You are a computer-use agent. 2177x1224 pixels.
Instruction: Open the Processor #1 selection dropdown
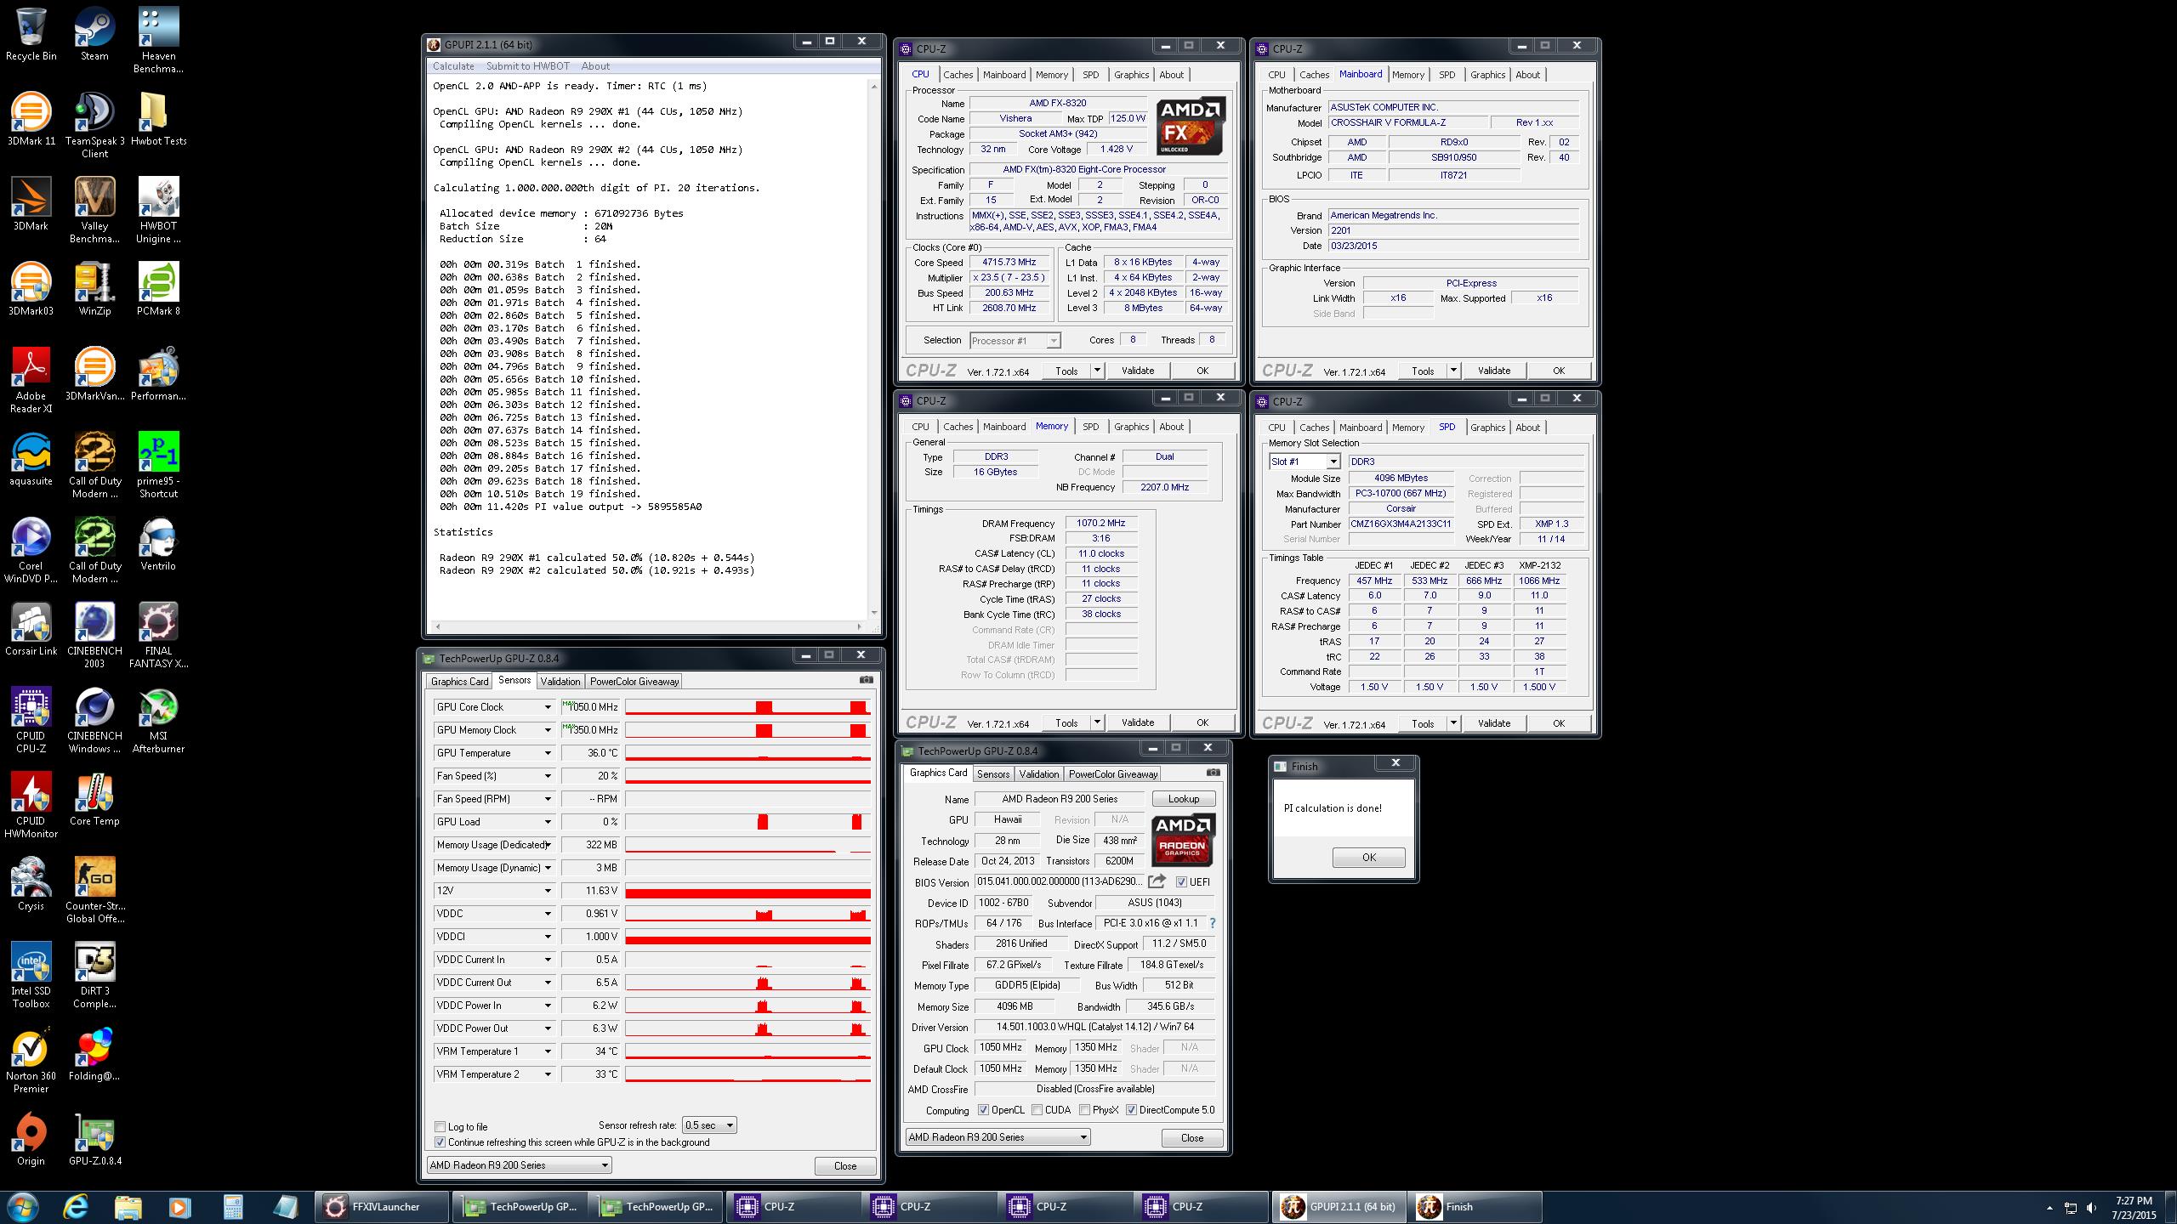1015,341
